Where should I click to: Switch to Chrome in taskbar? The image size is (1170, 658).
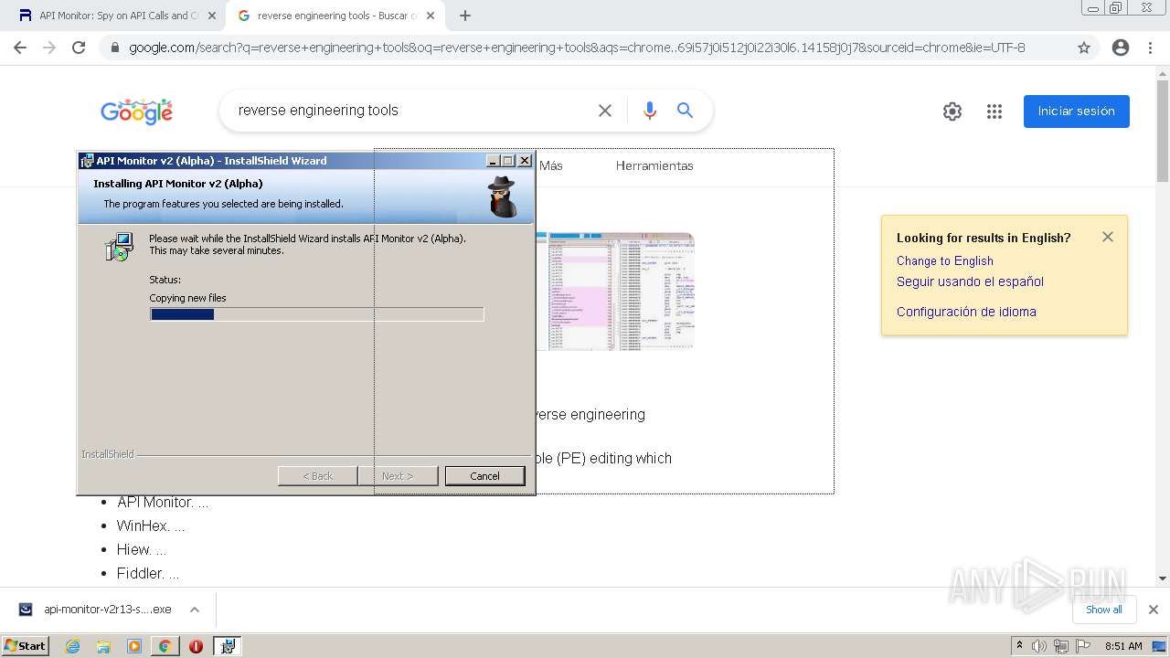click(x=165, y=646)
